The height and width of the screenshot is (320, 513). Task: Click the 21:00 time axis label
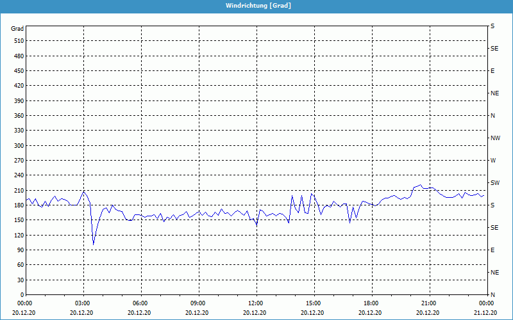pos(429,303)
